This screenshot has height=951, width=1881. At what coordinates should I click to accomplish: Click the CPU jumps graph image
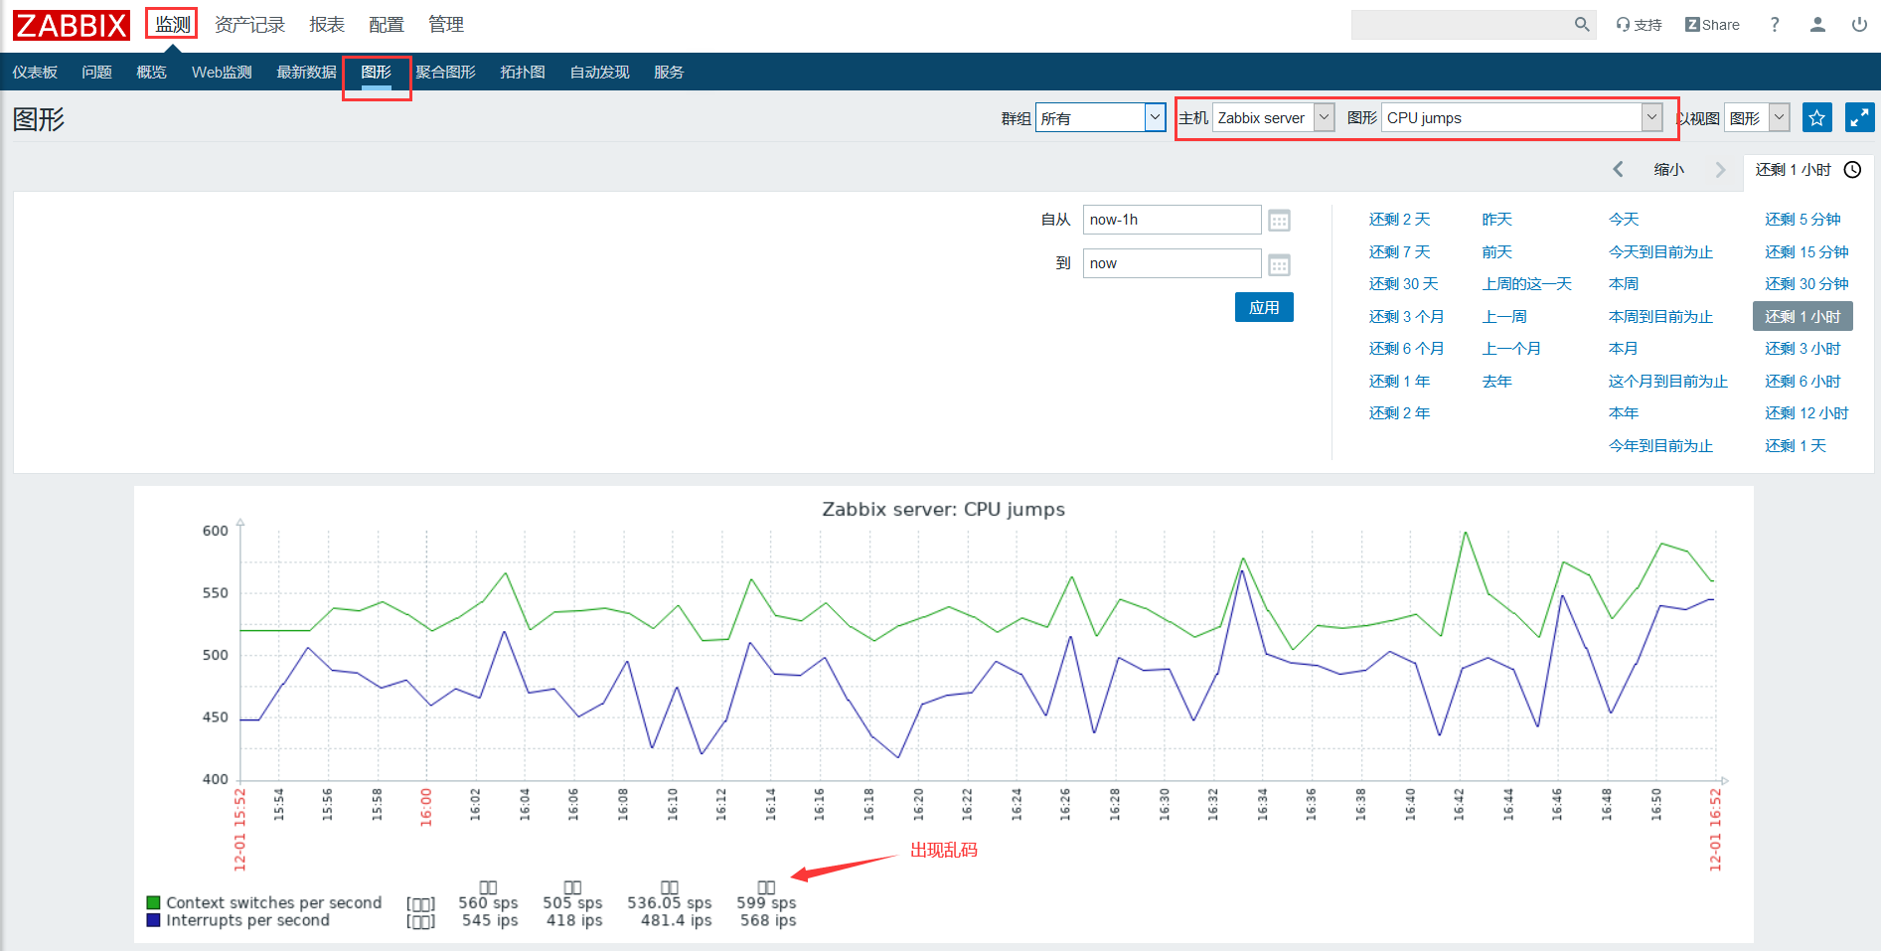pos(944,714)
